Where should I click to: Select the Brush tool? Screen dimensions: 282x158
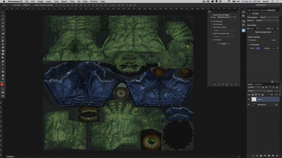[3, 37]
